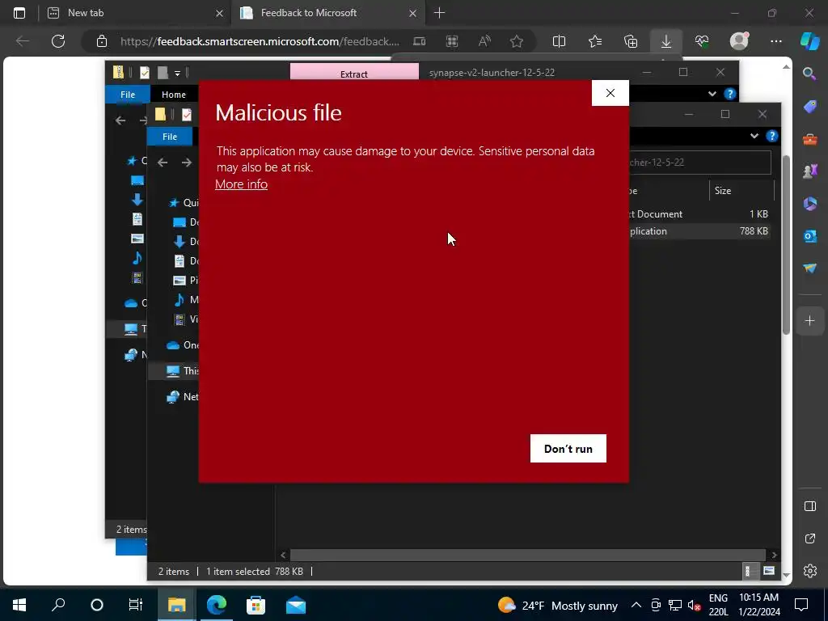Open the muted volume tray icon
The image size is (828, 621).
click(695, 606)
